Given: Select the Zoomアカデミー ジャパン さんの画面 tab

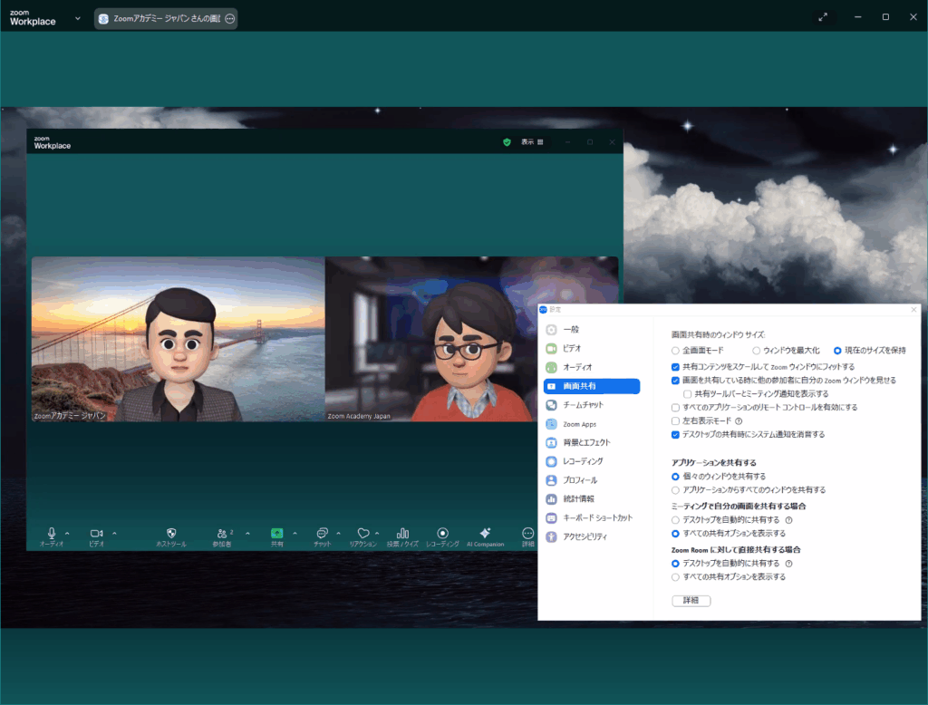Looking at the screenshot, I should (166, 18).
